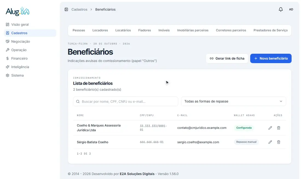Click the Alug.IA logo
301x179 pixels.
pyautogui.click(x=18, y=11)
